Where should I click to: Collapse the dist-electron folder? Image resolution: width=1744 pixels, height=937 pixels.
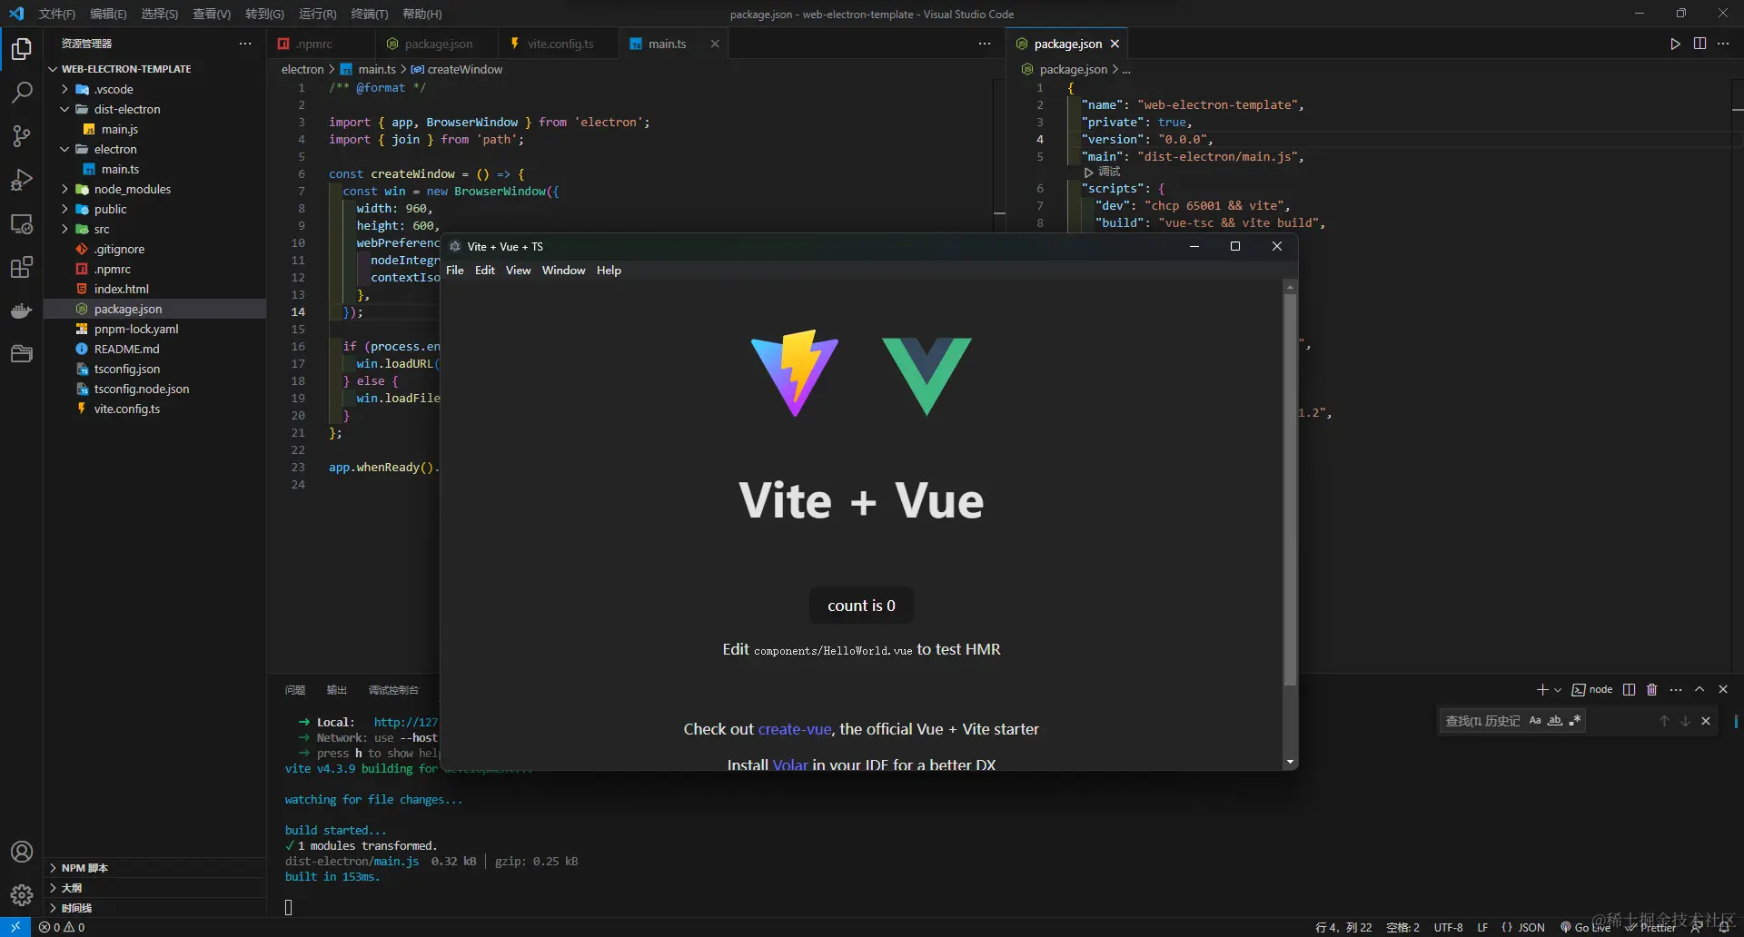coord(127,109)
